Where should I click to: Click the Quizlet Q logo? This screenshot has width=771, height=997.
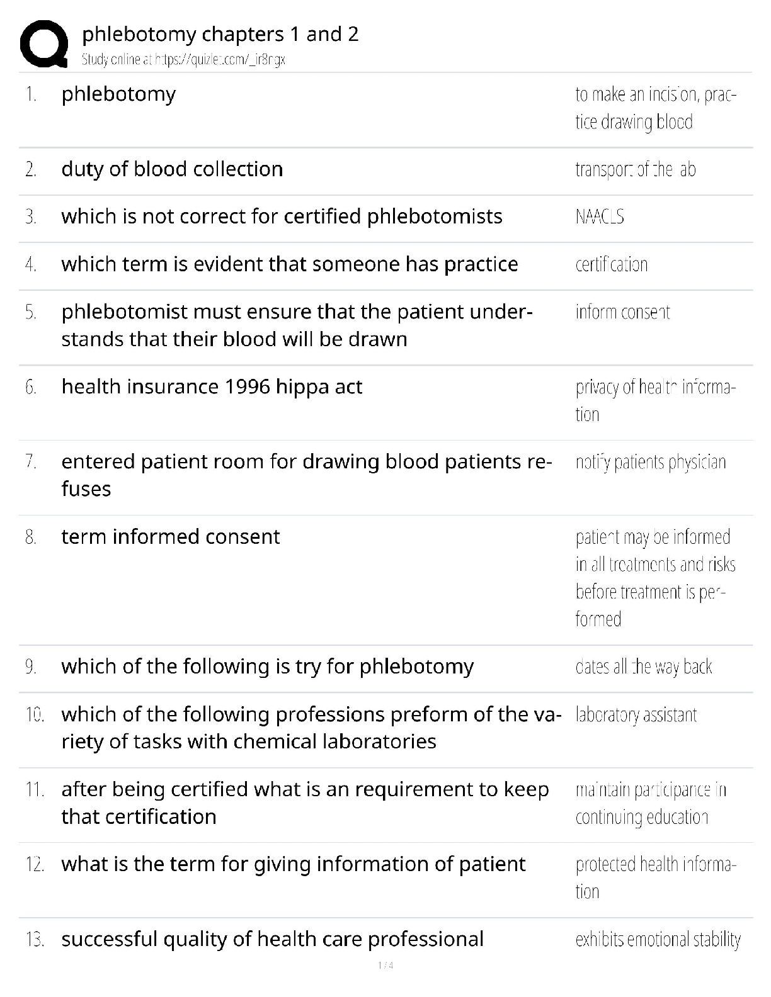pos(44,44)
